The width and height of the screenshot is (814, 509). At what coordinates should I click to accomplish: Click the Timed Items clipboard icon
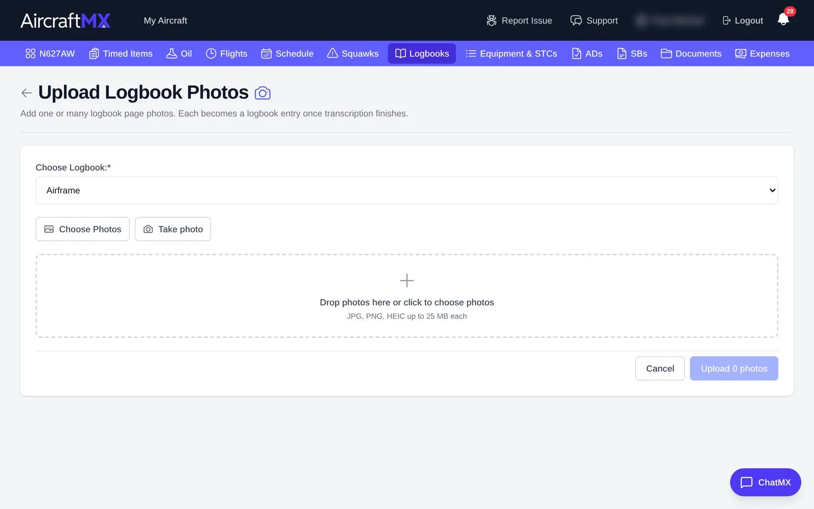94,53
